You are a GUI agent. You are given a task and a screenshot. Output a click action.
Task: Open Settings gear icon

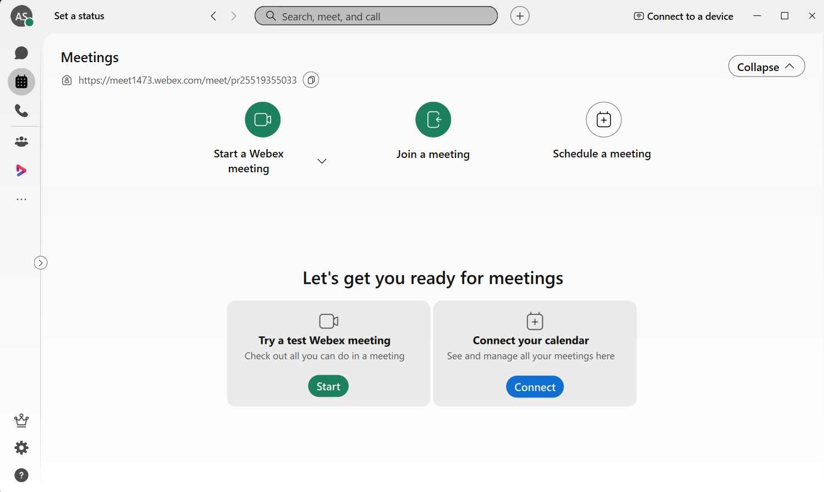pyautogui.click(x=21, y=447)
